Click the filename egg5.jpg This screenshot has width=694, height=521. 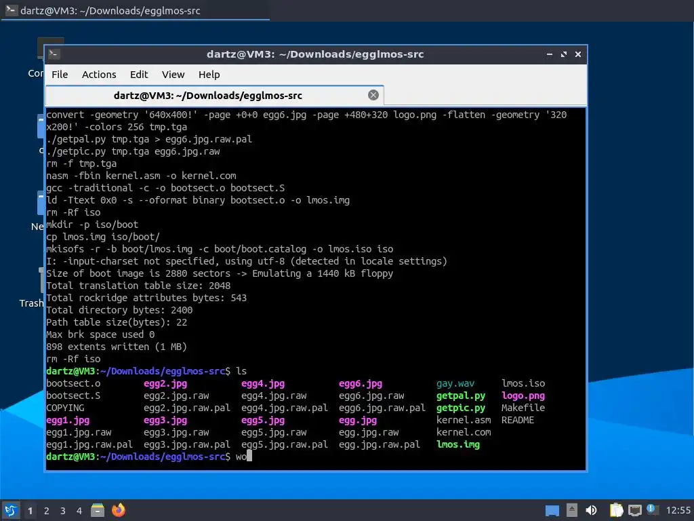[263, 420]
